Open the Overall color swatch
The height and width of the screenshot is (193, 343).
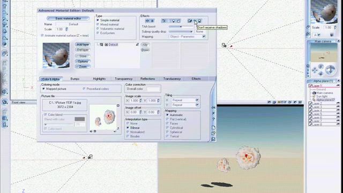(x=153, y=89)
